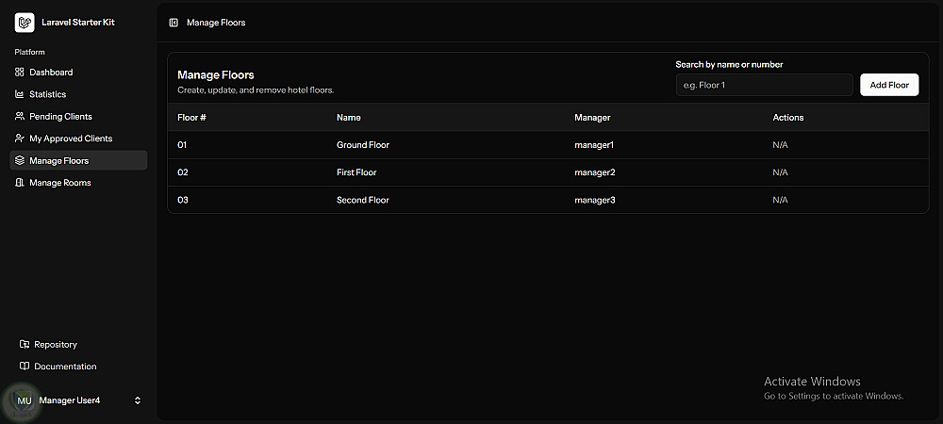Open the Documentation link

click(x=65, y=367)
